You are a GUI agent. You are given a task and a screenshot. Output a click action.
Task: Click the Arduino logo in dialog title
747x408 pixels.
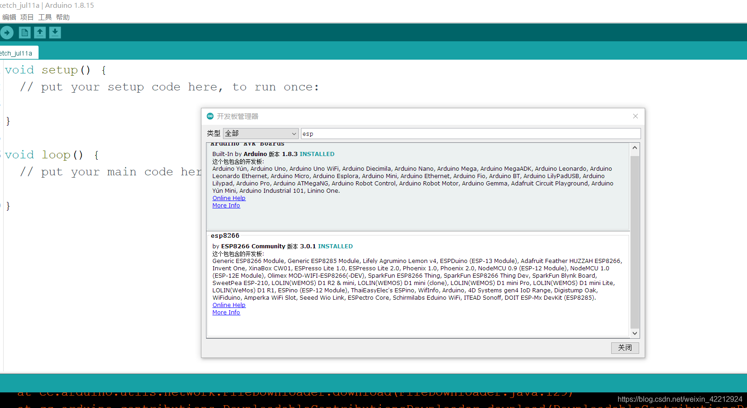click(x=210, y=116)
